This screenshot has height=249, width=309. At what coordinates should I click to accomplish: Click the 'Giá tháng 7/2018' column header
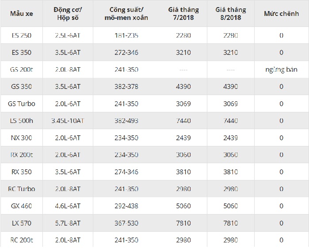[x=183, y=13]
